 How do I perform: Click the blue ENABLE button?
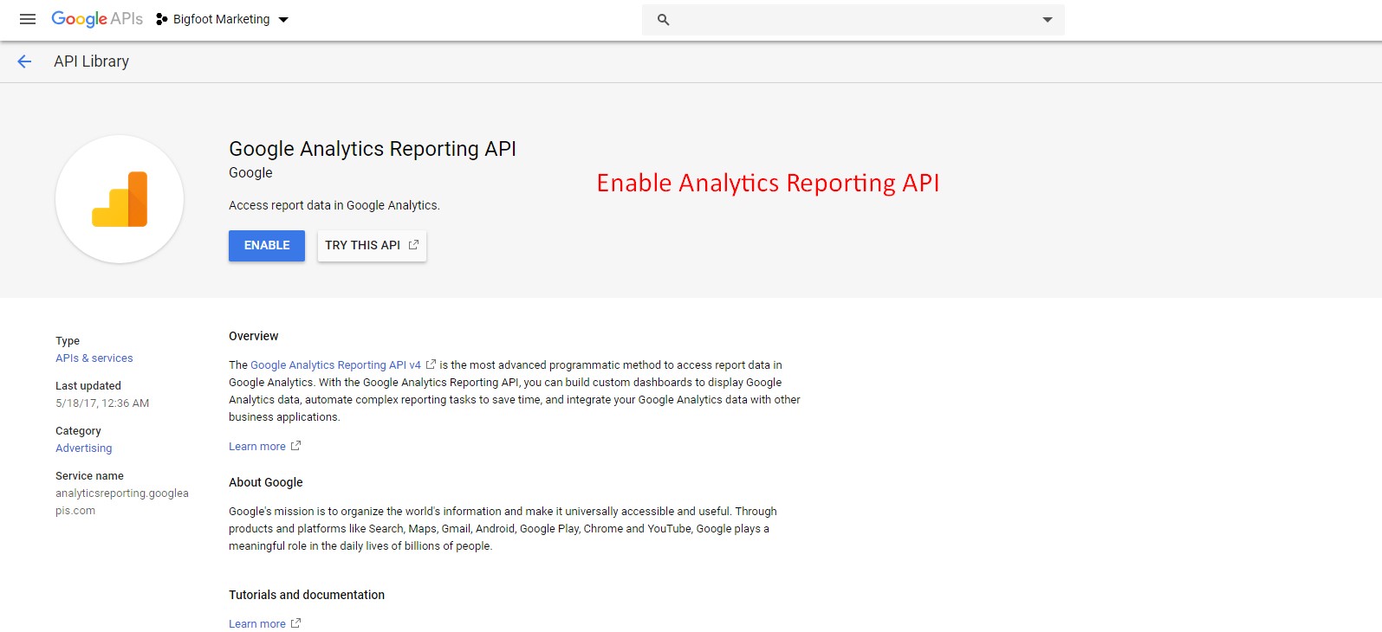267,246
